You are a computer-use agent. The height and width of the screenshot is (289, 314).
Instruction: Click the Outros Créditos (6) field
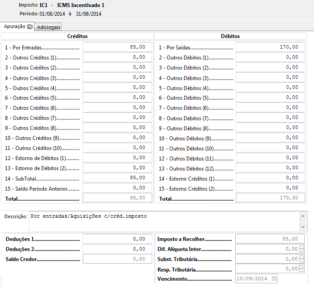coord(117,107)
